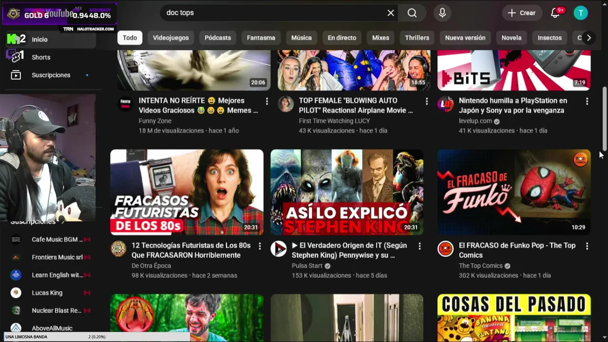Play El Fracaso de Funko thumbnail

514,192
